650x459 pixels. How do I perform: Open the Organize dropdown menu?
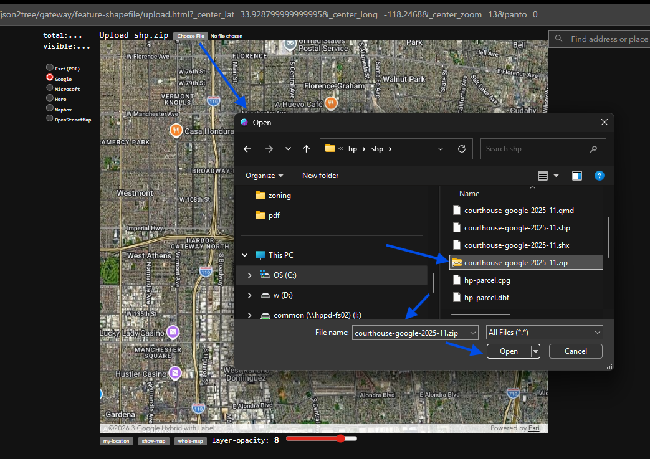[264, 176]
